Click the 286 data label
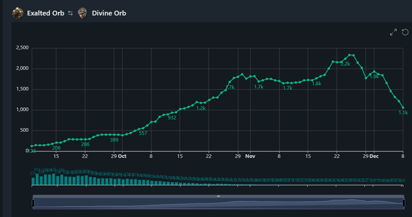The height and width of the screenshot is (217, 412). coord(85,144)
